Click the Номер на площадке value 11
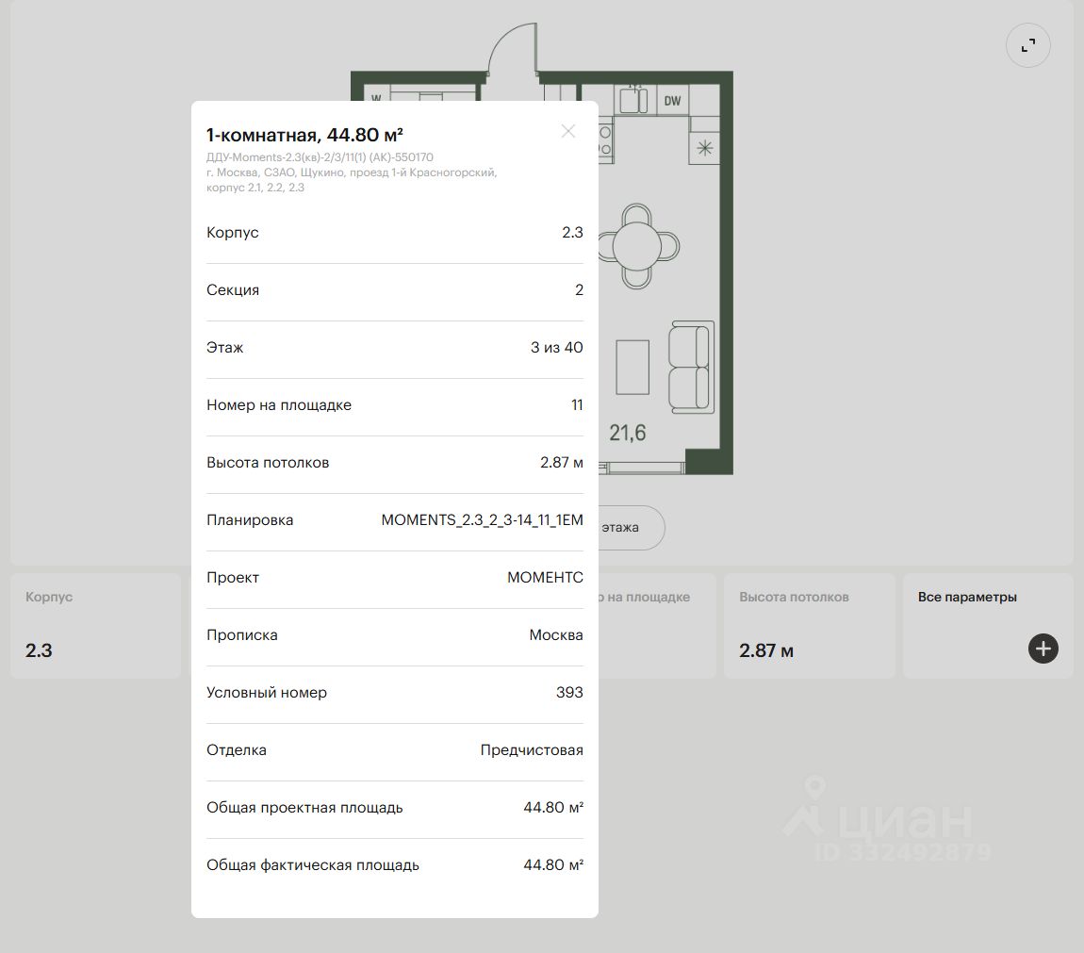Image resolution: width=1084 pixels, height=953 pixels. (577, 404)
